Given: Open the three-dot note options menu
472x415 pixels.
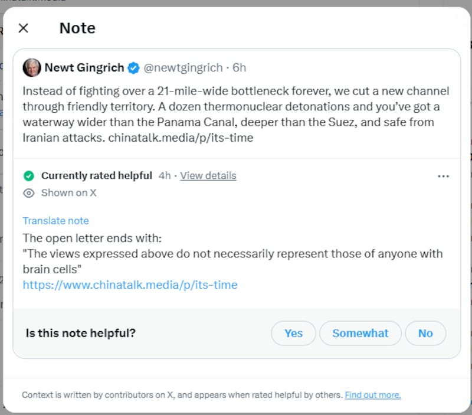Looking at the screenshot, I should (x=444, y=175).
